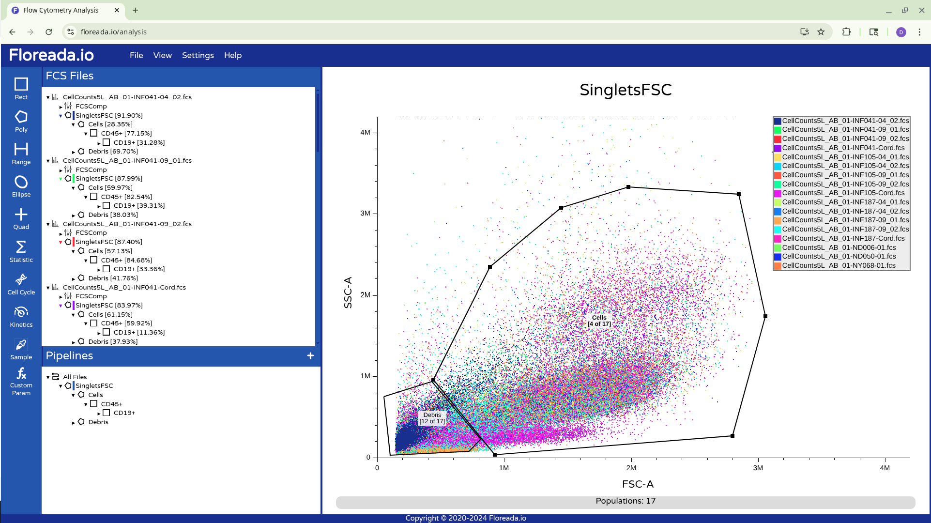This screenshot has width=931, height=523.
Task: Select the CD19+ [31.28%] gate entry
Action: click(x=138, y=142)
